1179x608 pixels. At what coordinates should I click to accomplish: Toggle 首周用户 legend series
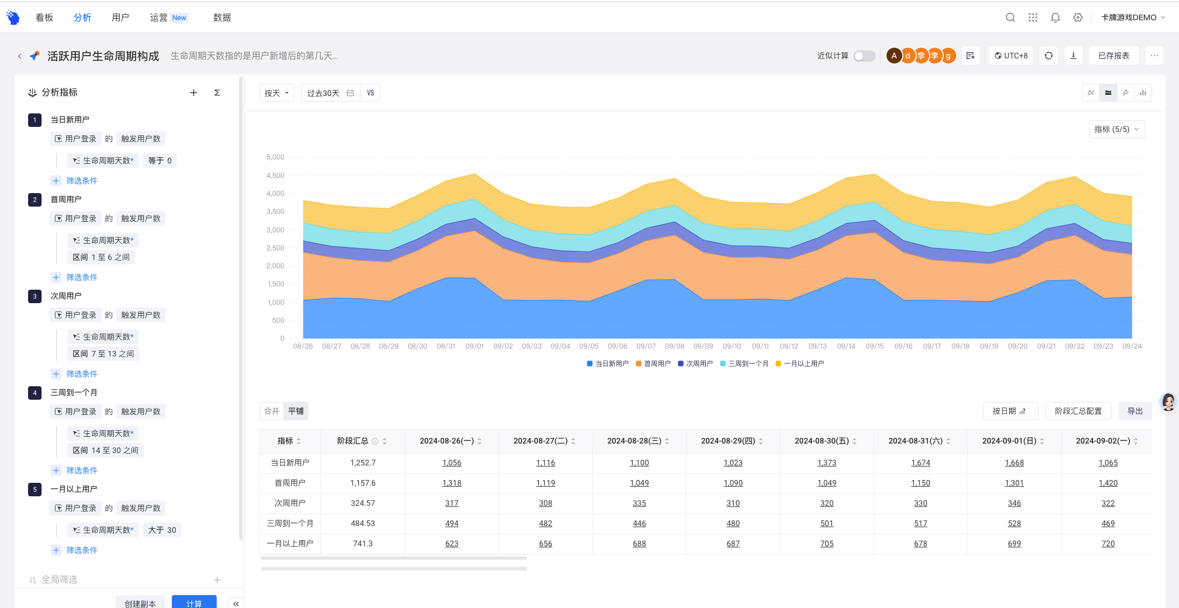pyautogui.click(x=653, y=364)
